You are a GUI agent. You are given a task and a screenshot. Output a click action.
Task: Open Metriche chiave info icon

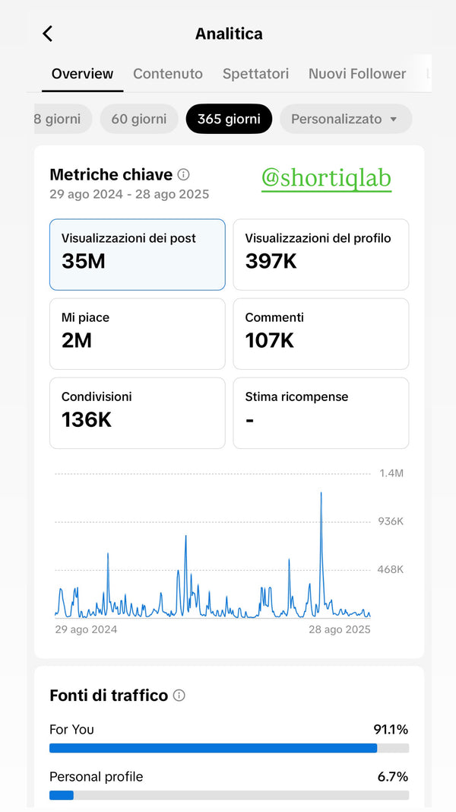point(183,174)
